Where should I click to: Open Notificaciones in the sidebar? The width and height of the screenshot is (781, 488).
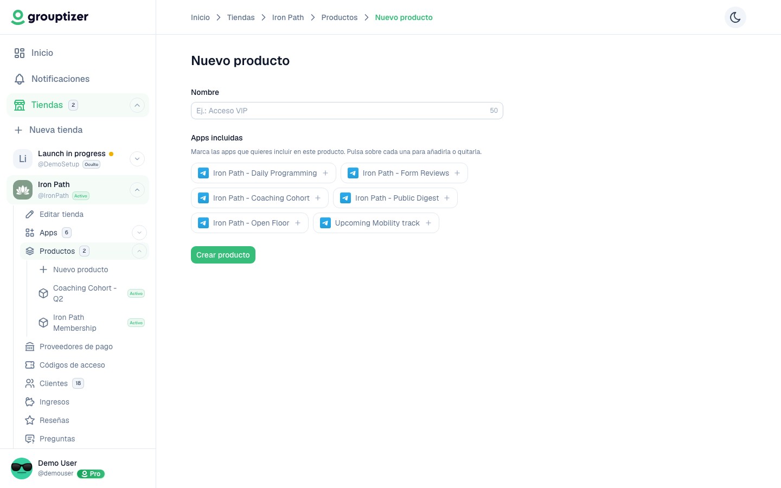(78, 79)
